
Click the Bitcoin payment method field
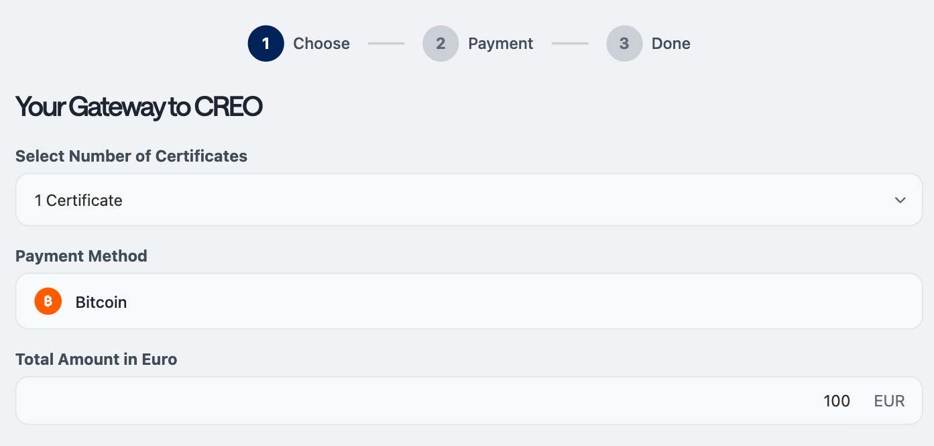(x=469, y=301)
